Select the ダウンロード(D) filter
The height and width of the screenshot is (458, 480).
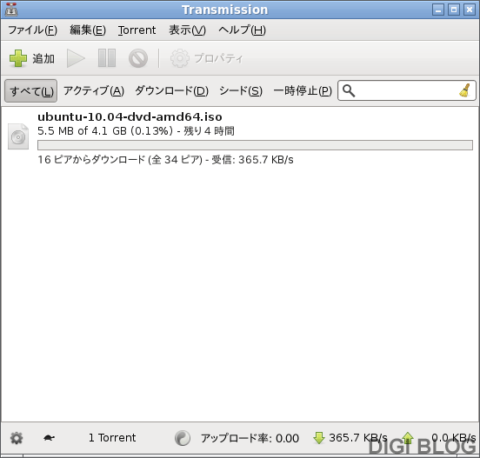[171, 91]
